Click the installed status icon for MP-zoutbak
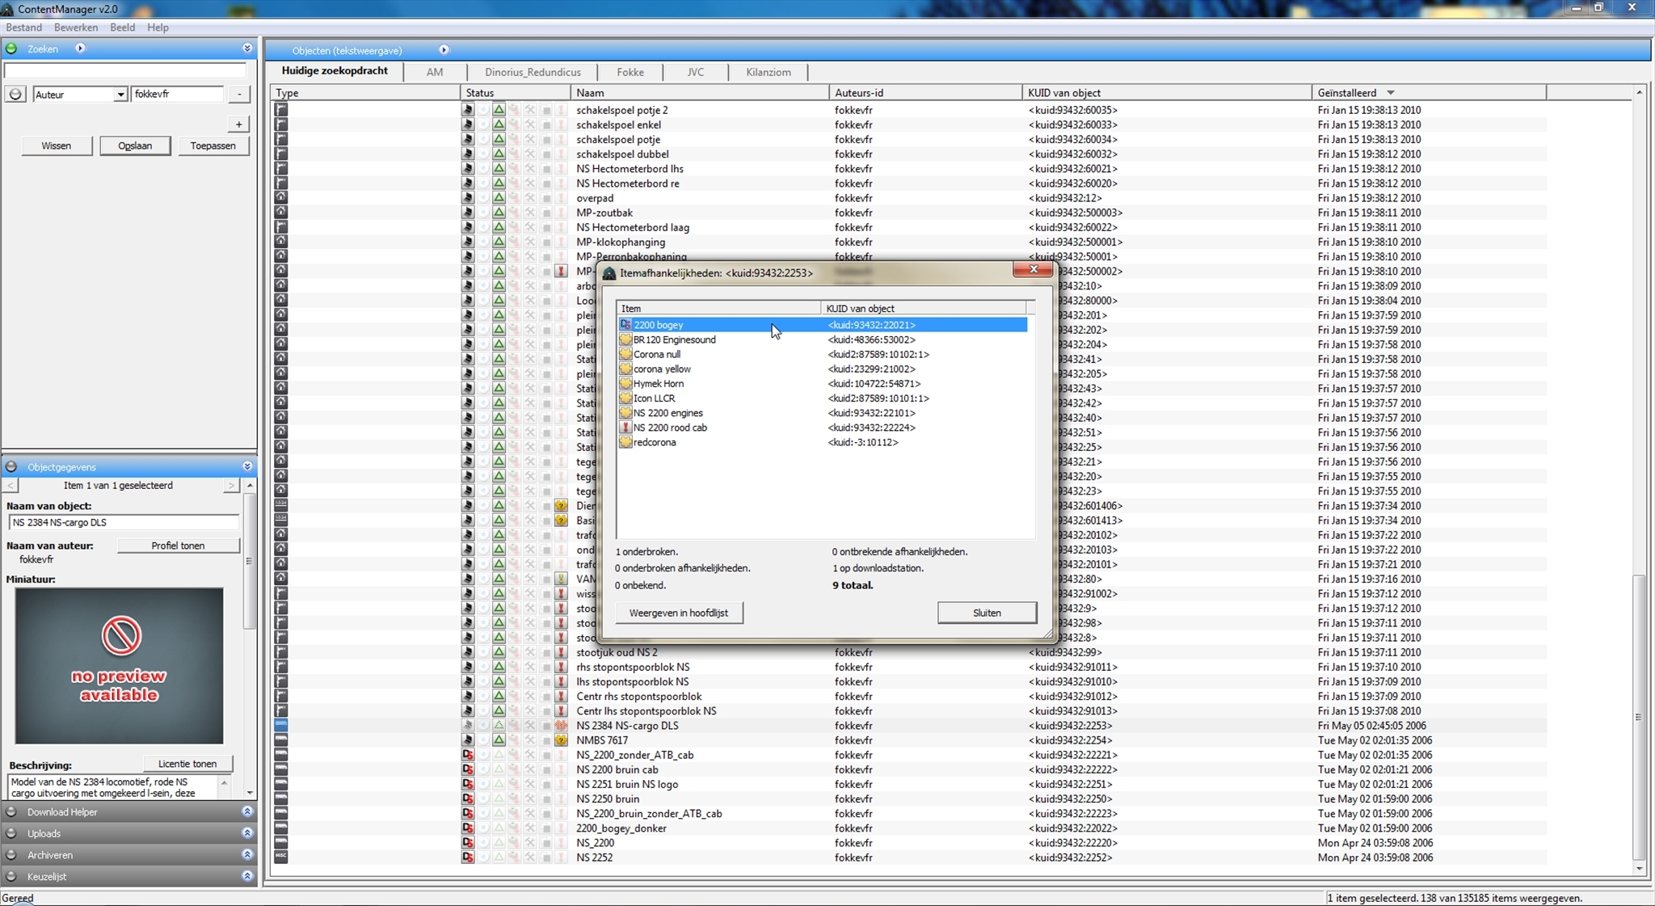Screen dimensions: 1655x906 pos(468,213)
